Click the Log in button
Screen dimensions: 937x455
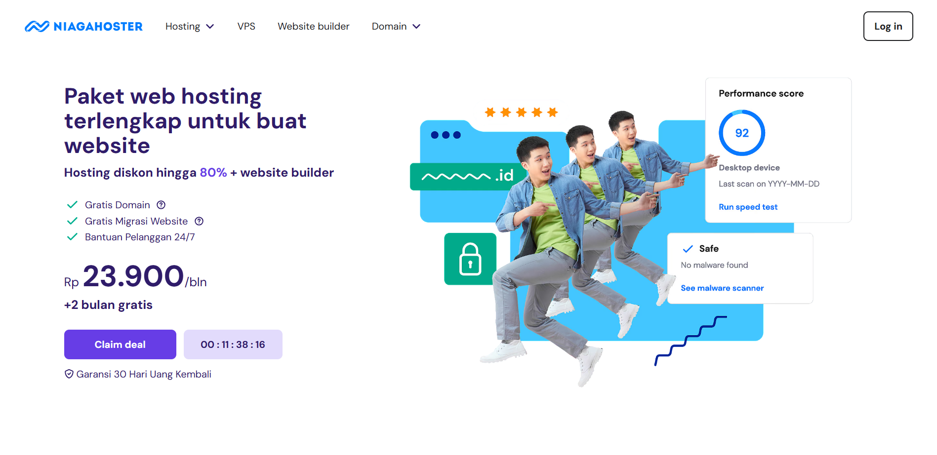coord(888,26)
